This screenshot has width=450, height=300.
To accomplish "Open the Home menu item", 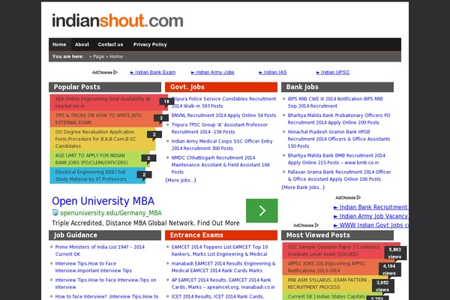I will (x=59, y=44).
